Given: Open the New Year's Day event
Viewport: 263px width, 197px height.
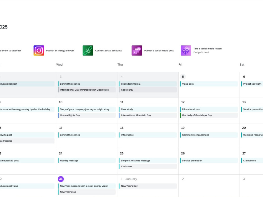Looking at the screenshot, I should [x=148, y=186].
